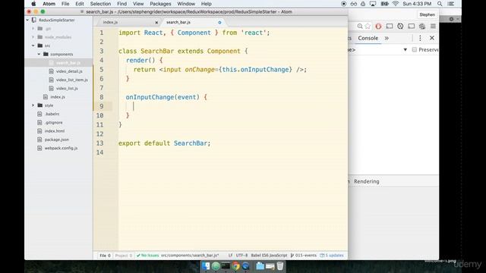Open the View menu

click(x=138, y=4)
